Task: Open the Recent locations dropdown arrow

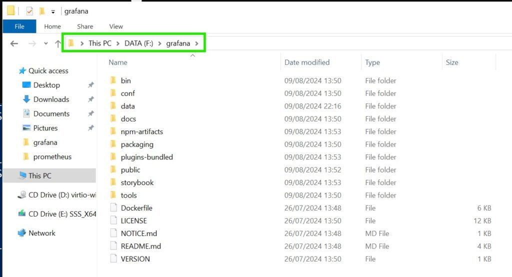Action: [45, 43]
